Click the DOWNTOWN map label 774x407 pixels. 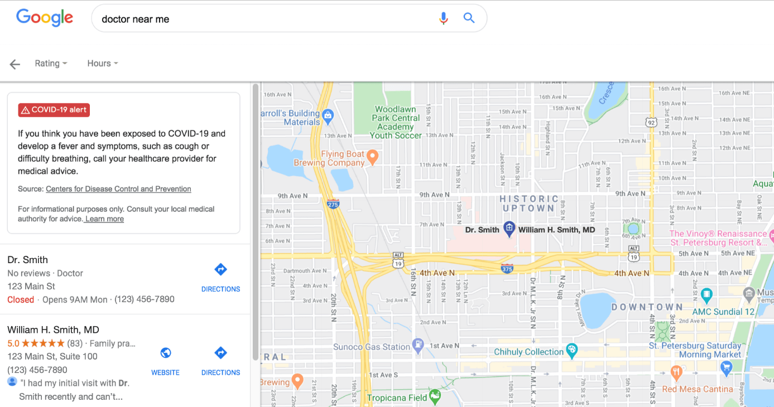tap(647, 307)
